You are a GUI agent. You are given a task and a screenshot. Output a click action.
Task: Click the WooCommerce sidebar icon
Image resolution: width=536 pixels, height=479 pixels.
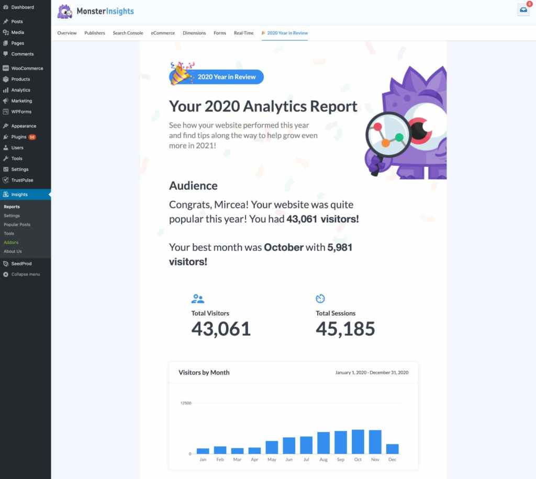coord(6,68)
